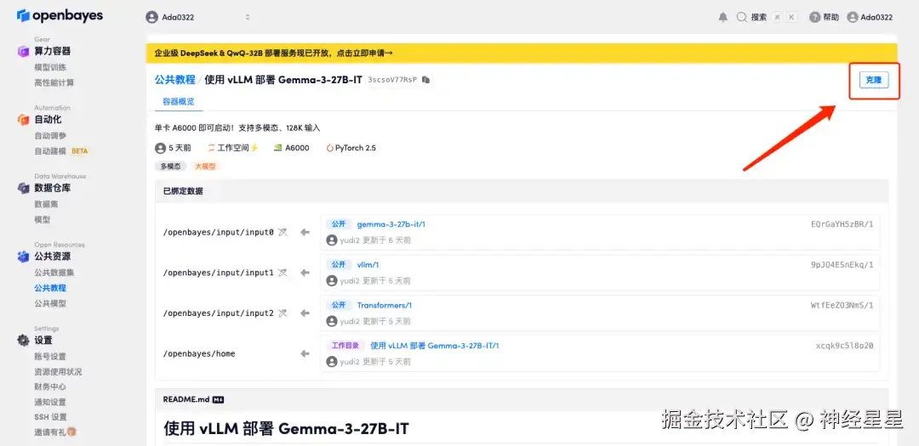Image resolution: width=919 pixels, height=446 pixels.
Task: Click the 数据仓库 sidebar icon
Action: 23,188
